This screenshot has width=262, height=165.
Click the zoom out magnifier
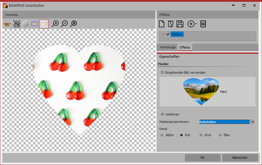tap(64, 24)
